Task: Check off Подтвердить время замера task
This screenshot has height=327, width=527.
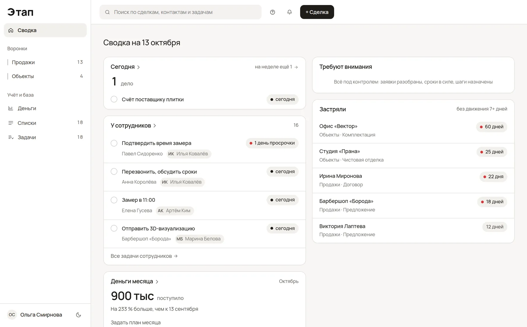Action: tap(114, 143)
